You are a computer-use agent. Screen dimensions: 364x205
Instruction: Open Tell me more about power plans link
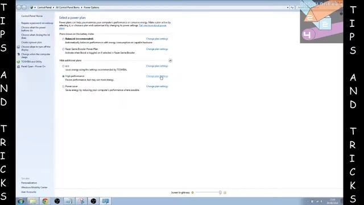pos(152,25)
